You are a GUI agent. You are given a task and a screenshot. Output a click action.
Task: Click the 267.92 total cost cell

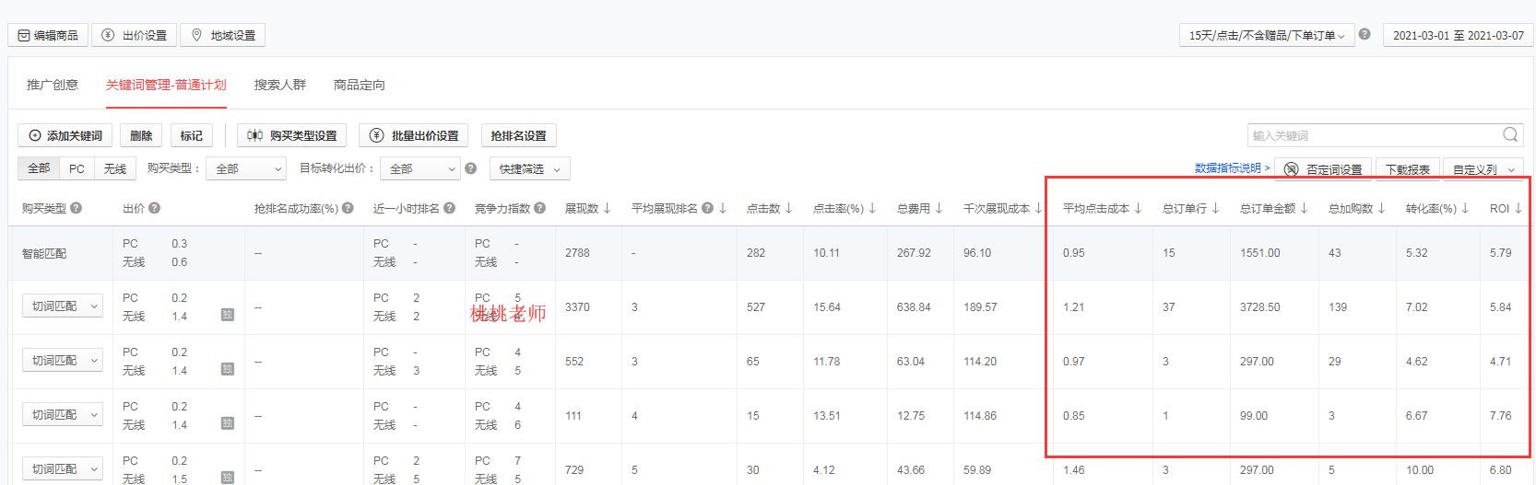click(x=914, y=253)
